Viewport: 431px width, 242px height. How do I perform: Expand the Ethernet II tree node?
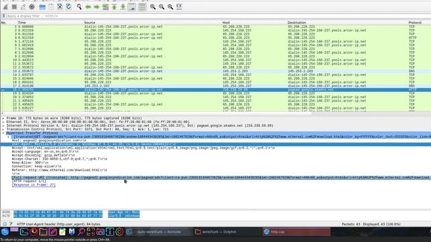point(3,122)
